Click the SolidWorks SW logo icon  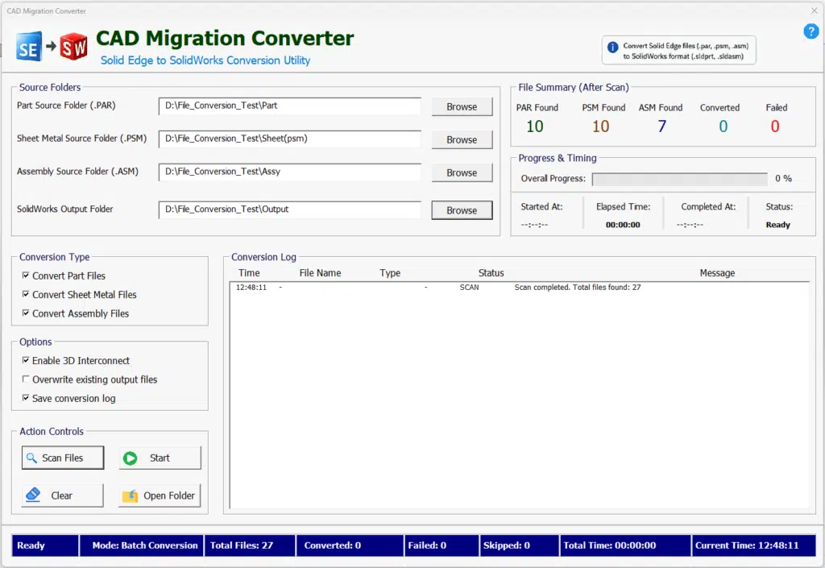point(73,47)
